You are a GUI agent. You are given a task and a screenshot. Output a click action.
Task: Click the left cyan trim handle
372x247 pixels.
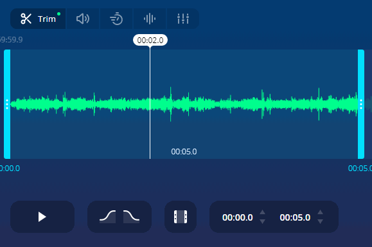pos(7,104)
